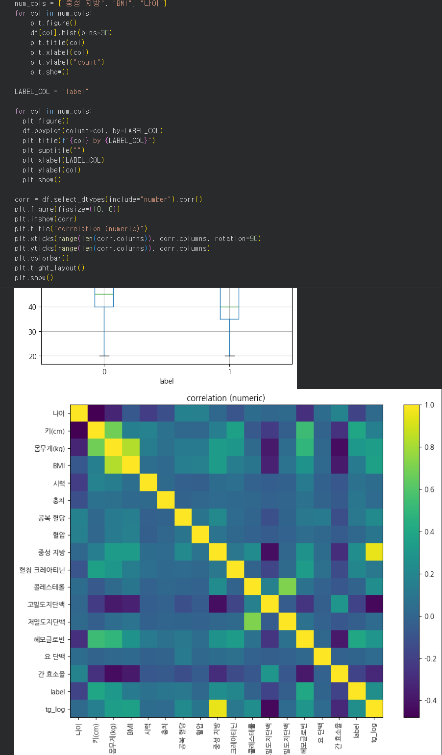The image size is (442, 755).
Task: Click the y-axis label 'BMI' on heatmap
Action: coord(59,466)
